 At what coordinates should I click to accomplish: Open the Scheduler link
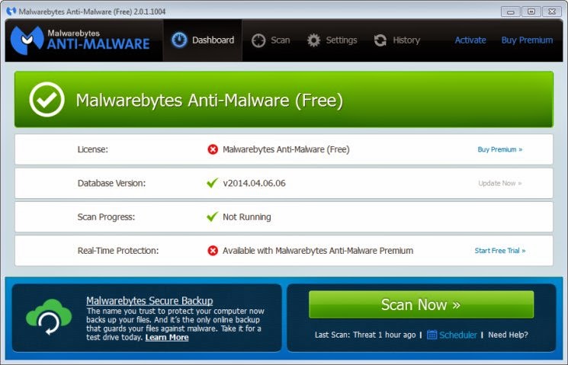click(x=458, y=335)
